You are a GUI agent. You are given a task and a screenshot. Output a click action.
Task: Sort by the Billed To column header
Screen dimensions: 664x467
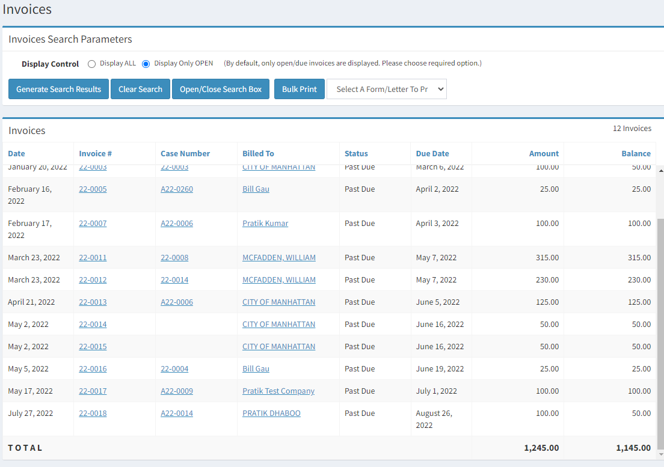click(x=258, y=153)
